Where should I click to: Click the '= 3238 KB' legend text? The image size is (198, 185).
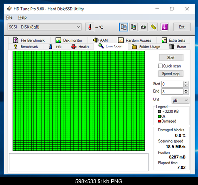pyautogui.click(x=170, y=111)
